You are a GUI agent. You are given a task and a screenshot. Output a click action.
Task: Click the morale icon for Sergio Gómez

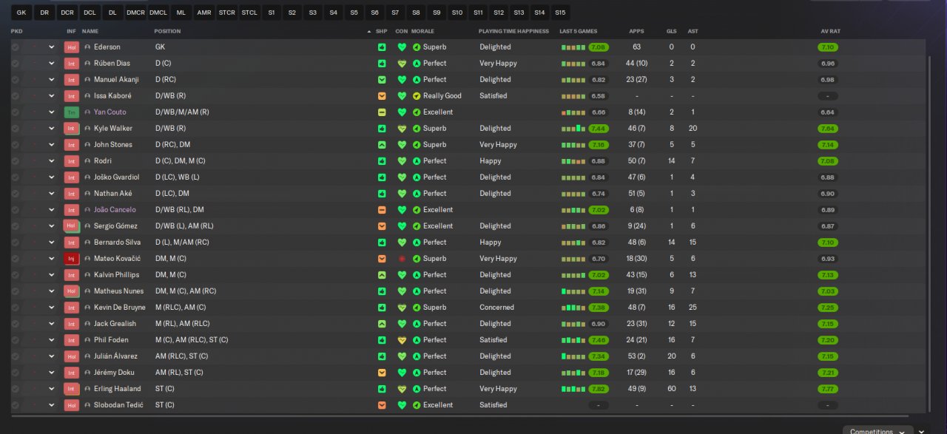point(417,226)
